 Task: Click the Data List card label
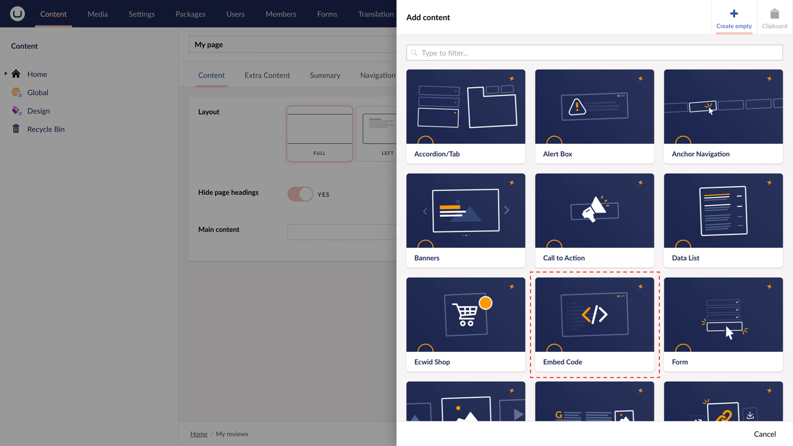(x=686, y=258)
